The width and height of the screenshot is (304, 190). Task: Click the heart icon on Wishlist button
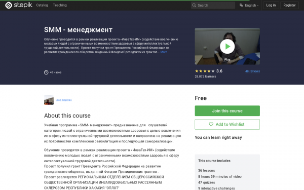[x=211, y=124]
